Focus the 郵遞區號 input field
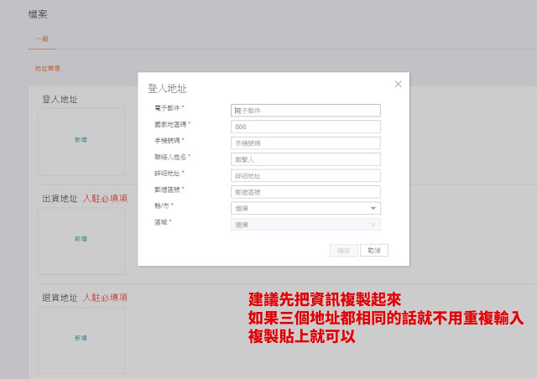537x379 pixels. point(305,192)
